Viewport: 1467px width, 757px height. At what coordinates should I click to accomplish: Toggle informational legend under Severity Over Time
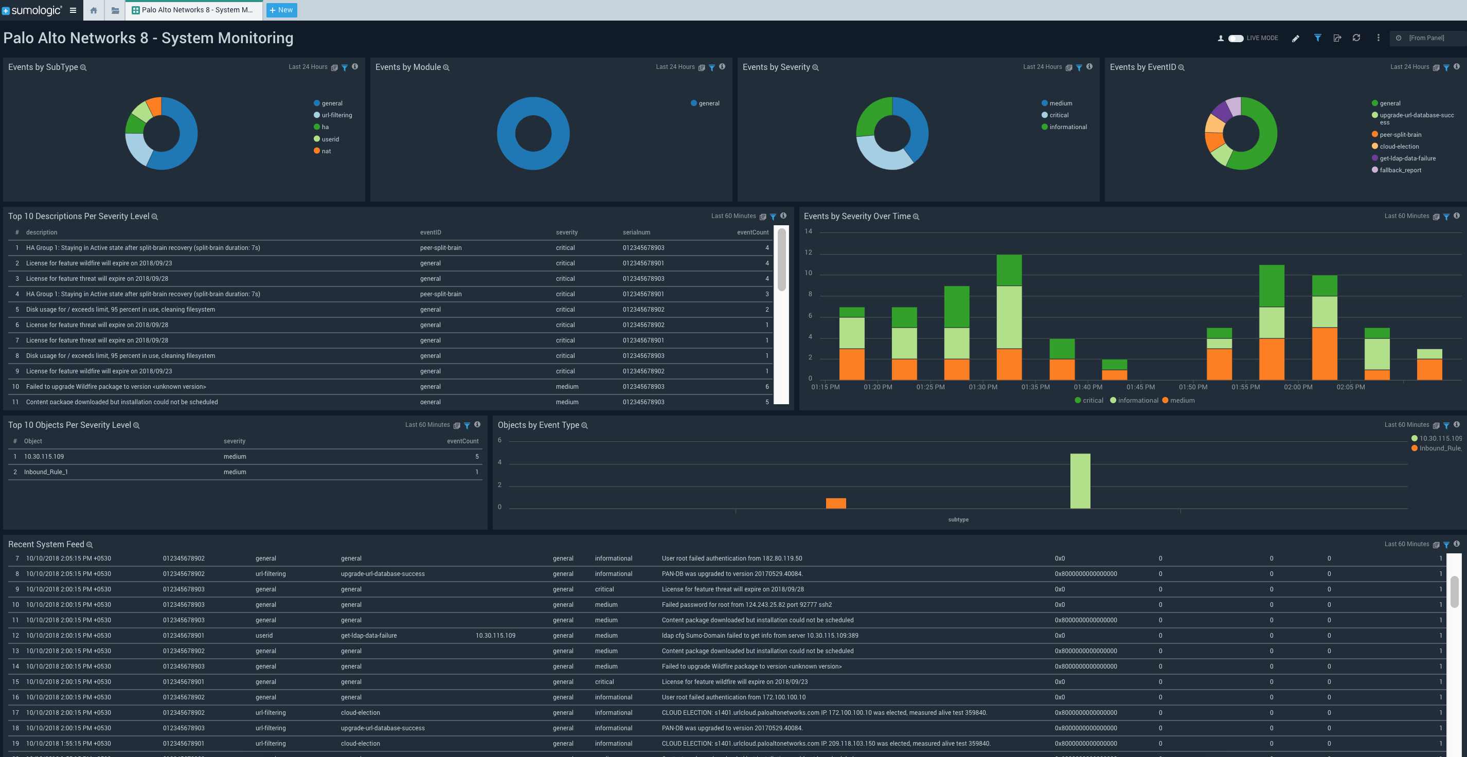[x=1134, y=401]
